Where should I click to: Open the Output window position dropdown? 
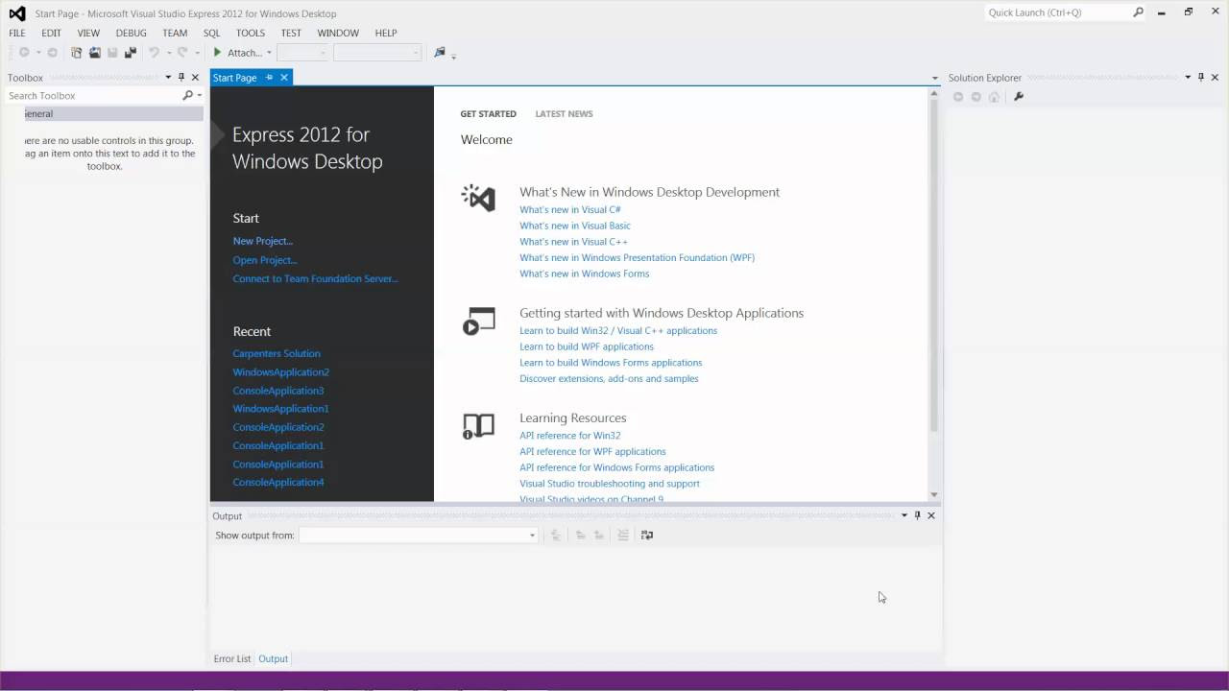(904, 515)
